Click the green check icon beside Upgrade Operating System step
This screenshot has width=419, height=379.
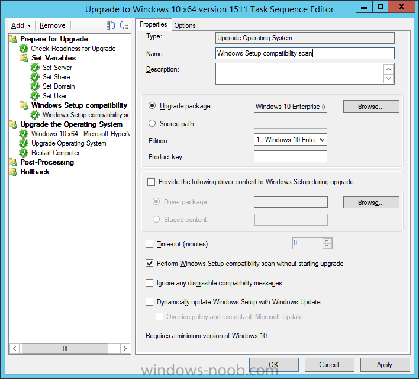click(24, 143)
